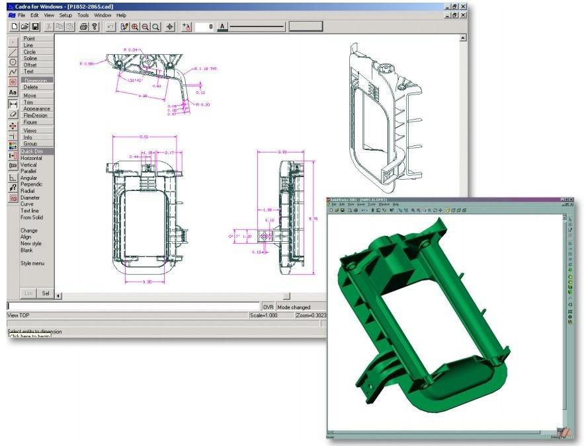Viewport: 586px width, 446px height.
Task: Click the Undo arrow icon in Cadra toolbar
Action: (110, 26)
